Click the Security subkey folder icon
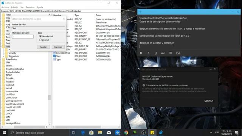Image resolution: width=242 pixels, height=136 pixels. point(6,53)
